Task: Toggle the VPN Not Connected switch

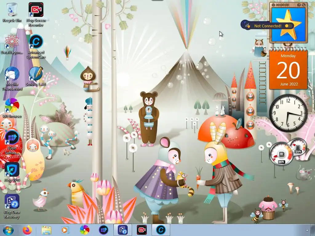Action: [288, 26]
